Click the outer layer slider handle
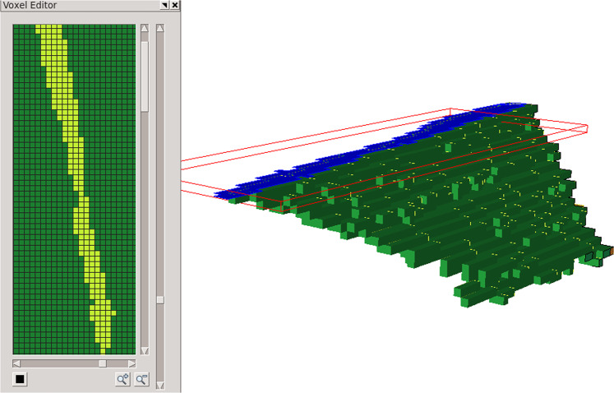The height and width of the screenshot is (393, 614). [160, 300]
